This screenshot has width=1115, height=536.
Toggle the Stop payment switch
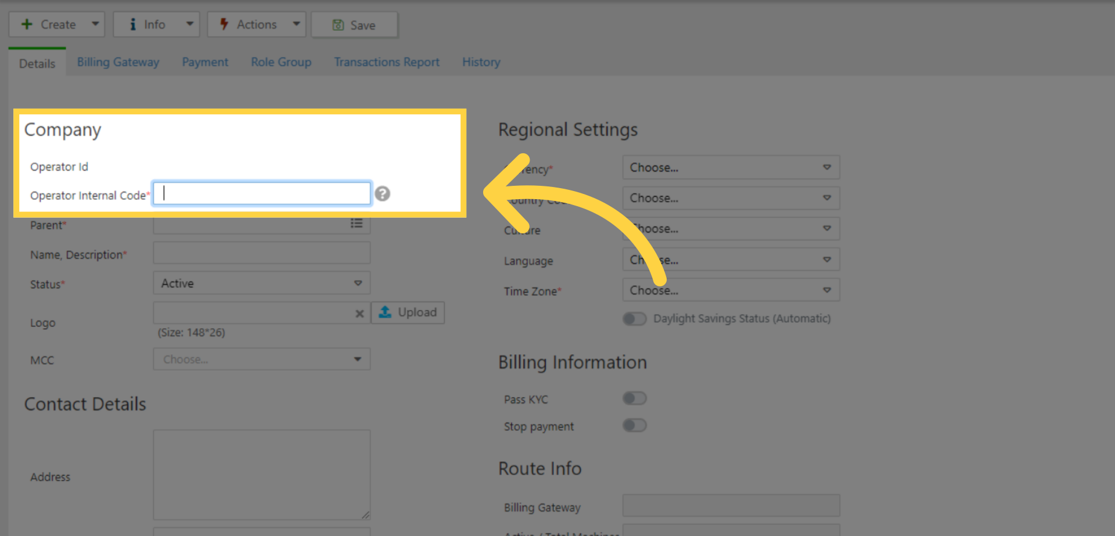(x=634, y=426)
